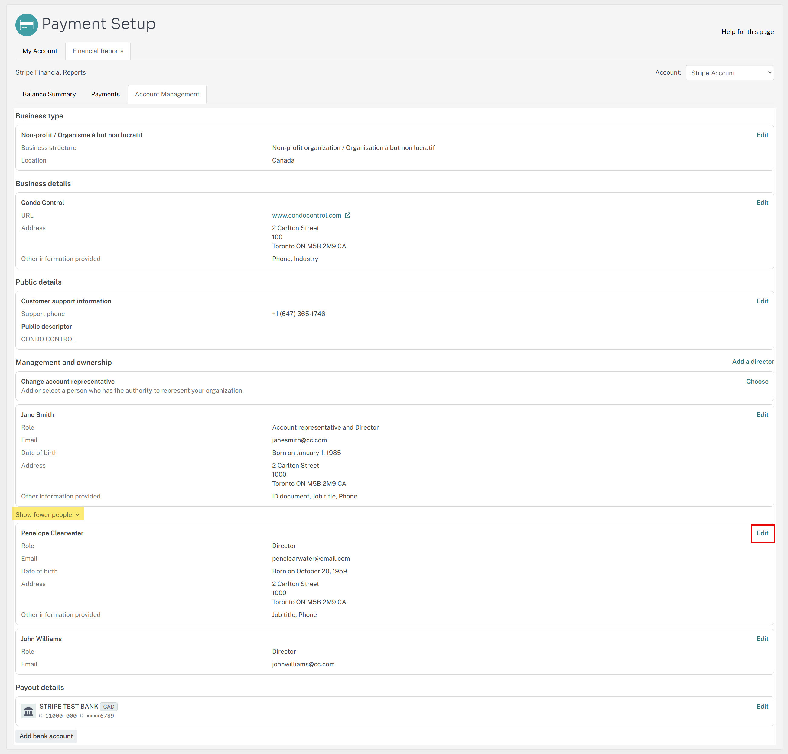
Task: Click ID document, Job title, Phone value
Action: coord(314,496)
